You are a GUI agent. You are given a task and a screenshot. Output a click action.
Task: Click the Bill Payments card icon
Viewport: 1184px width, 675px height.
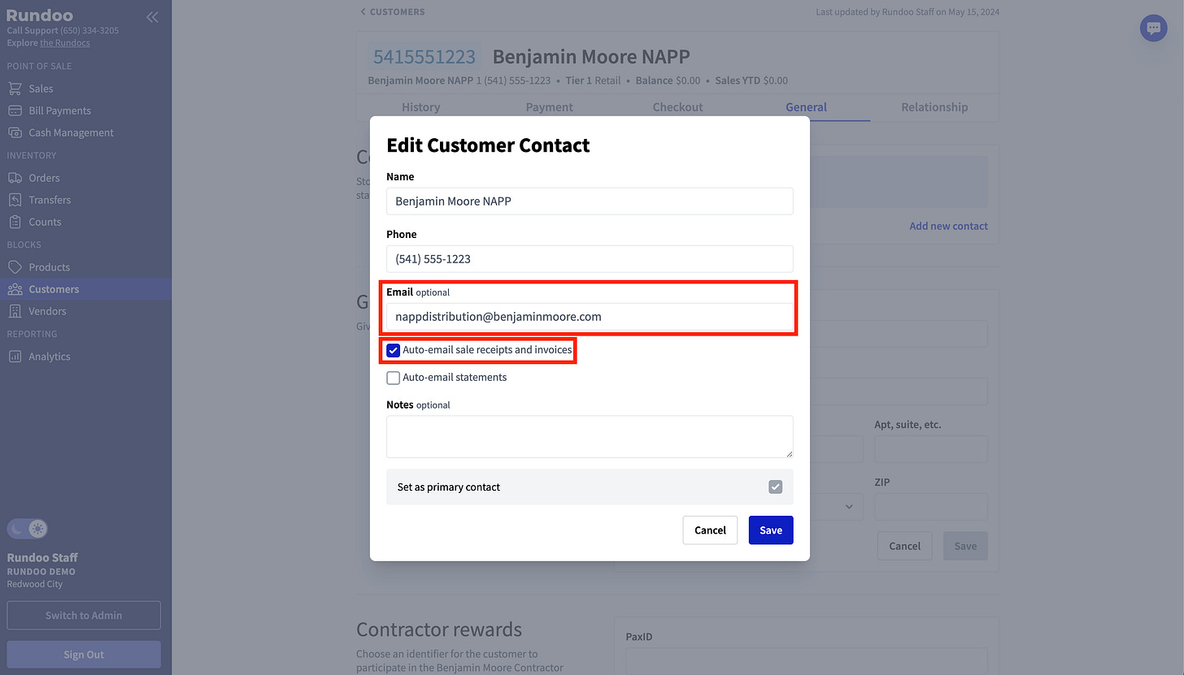pyautogui.click(x=15, y=110)
